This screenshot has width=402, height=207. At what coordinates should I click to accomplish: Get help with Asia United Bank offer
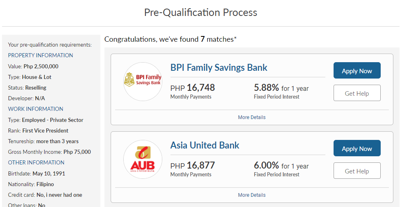pos(357,171)
